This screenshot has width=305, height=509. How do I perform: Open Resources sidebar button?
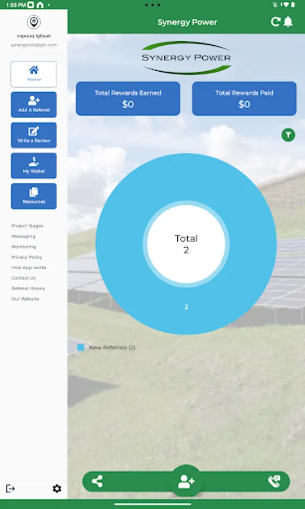coord(34,196)
